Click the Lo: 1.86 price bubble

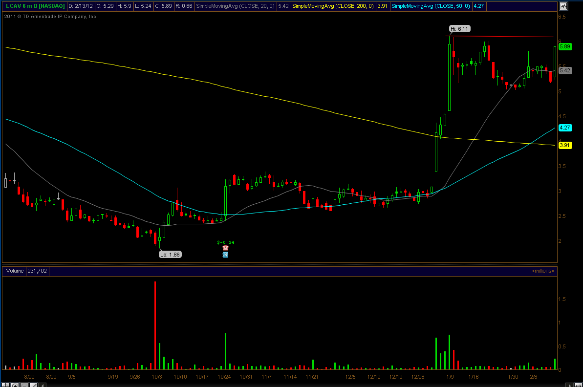click(170, 255)
